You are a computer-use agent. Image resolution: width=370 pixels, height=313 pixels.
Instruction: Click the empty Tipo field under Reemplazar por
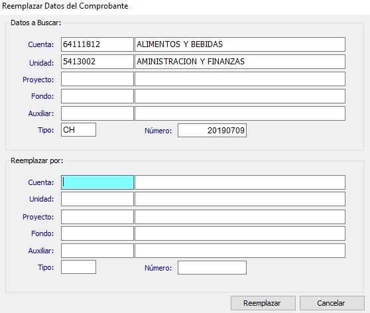click(x=78, y=267)
